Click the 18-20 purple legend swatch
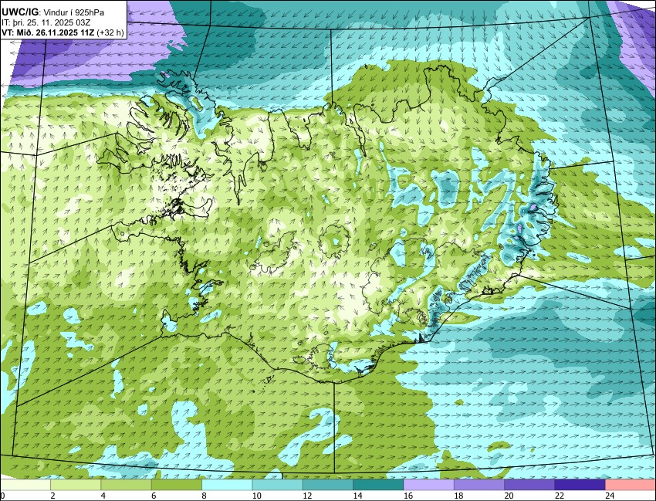The width and height of the screenshot is (656, 501). (x=479, y=485)
